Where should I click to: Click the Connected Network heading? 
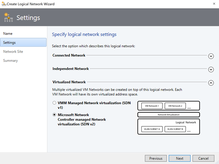click(69, 55)
